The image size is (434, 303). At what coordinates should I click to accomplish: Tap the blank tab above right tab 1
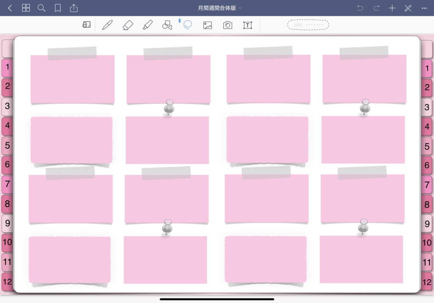(x=427, y=49)
